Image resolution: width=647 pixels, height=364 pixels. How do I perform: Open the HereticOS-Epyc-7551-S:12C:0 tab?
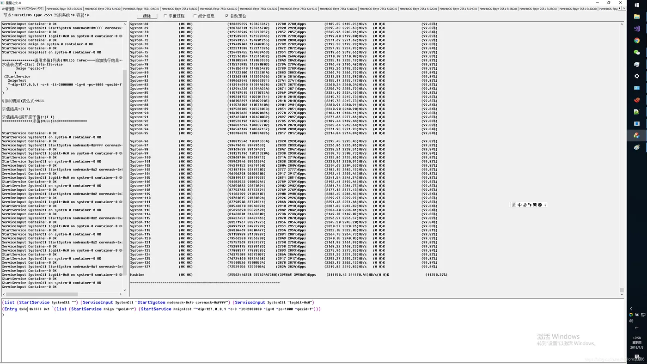pos(259,9)
